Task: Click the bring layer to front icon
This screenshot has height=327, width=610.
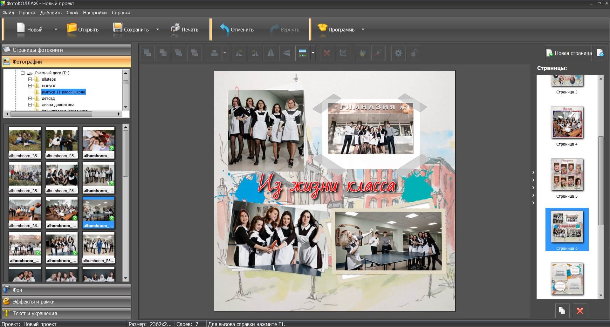Action: [179, 53]
